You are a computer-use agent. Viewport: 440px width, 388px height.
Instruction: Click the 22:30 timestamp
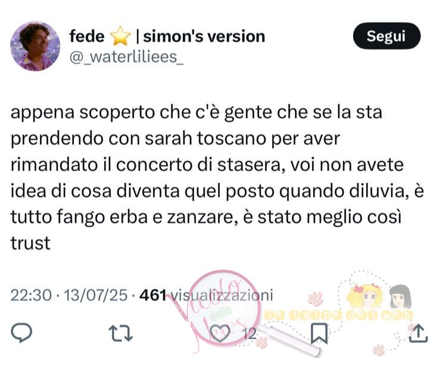(31, 295)
